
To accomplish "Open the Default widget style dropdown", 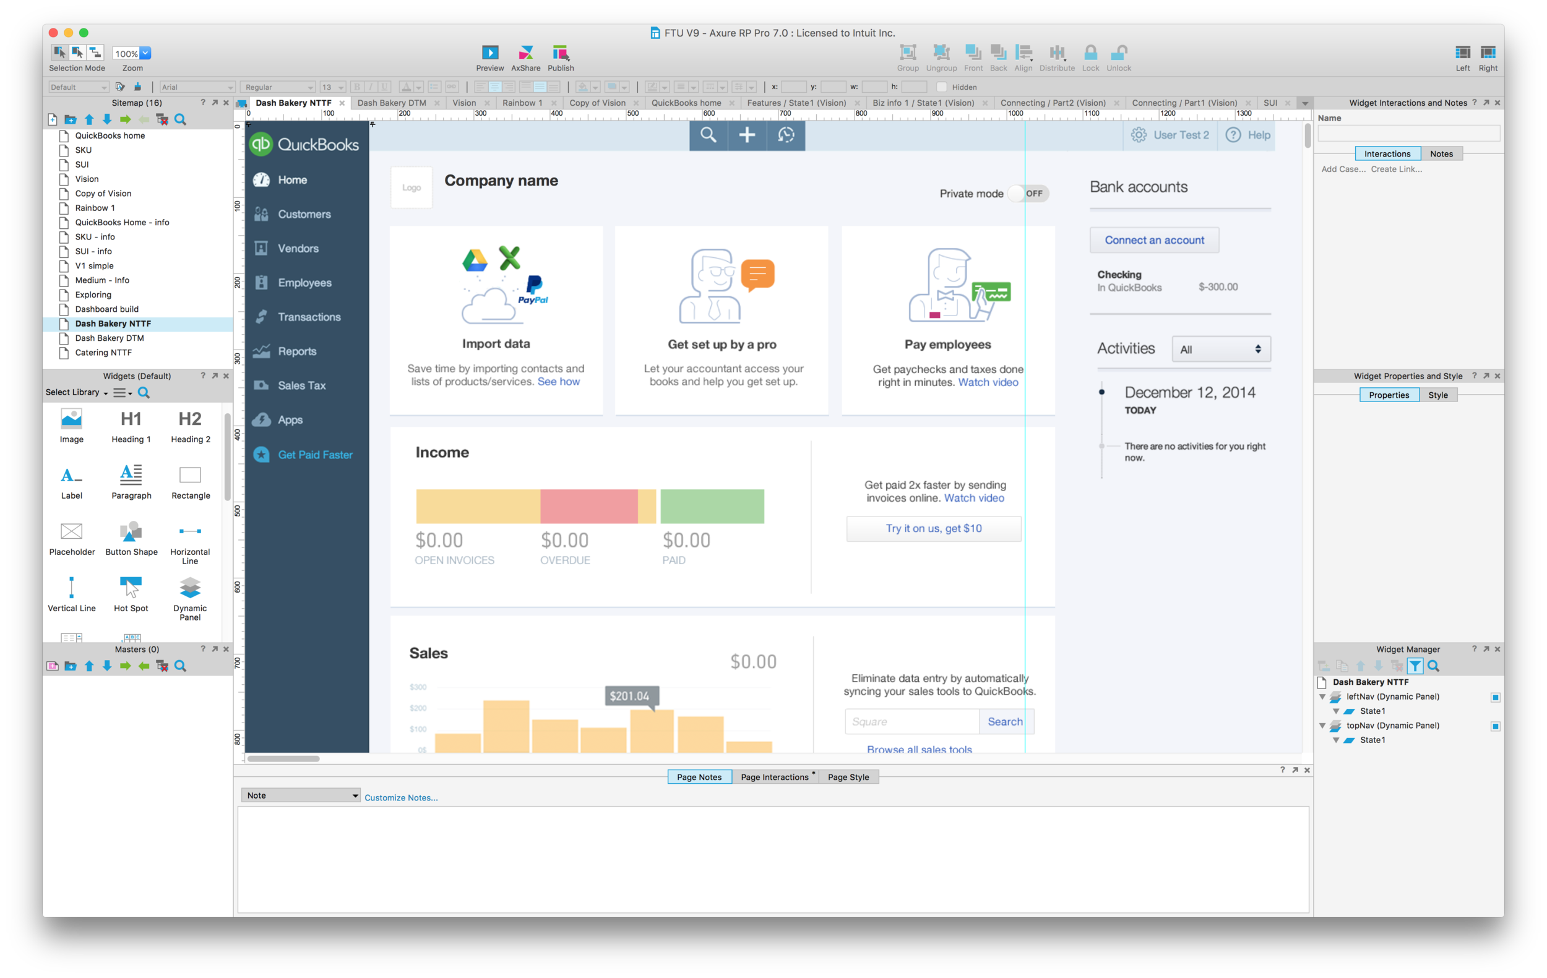I will click(79, 87).
